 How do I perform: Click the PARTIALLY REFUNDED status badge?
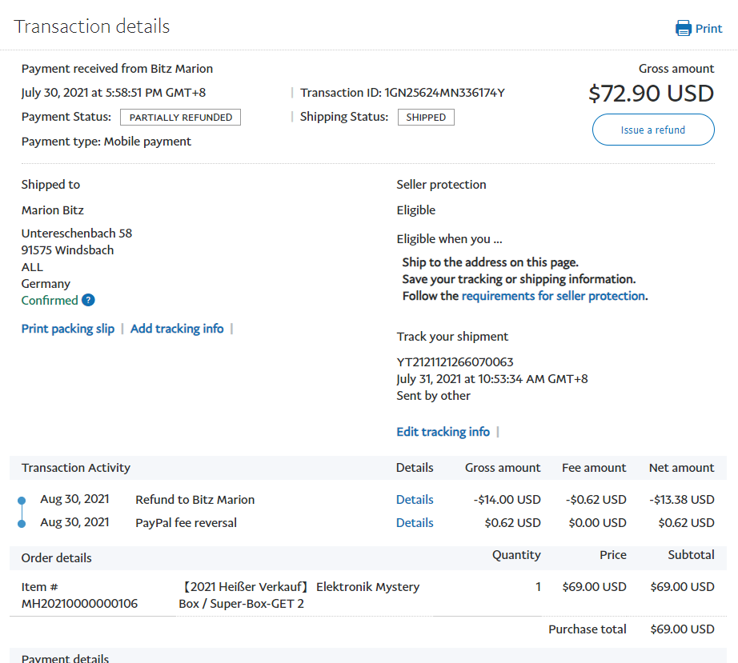[x=180, y=118]
